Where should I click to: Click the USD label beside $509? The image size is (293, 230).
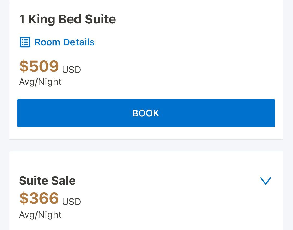71,70
